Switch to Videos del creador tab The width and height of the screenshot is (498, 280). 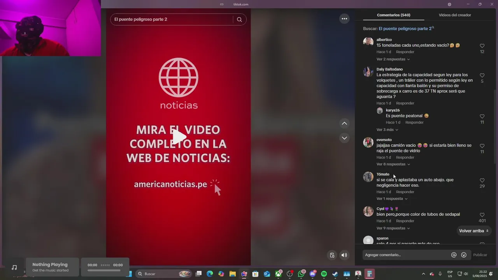pos(455,15)
